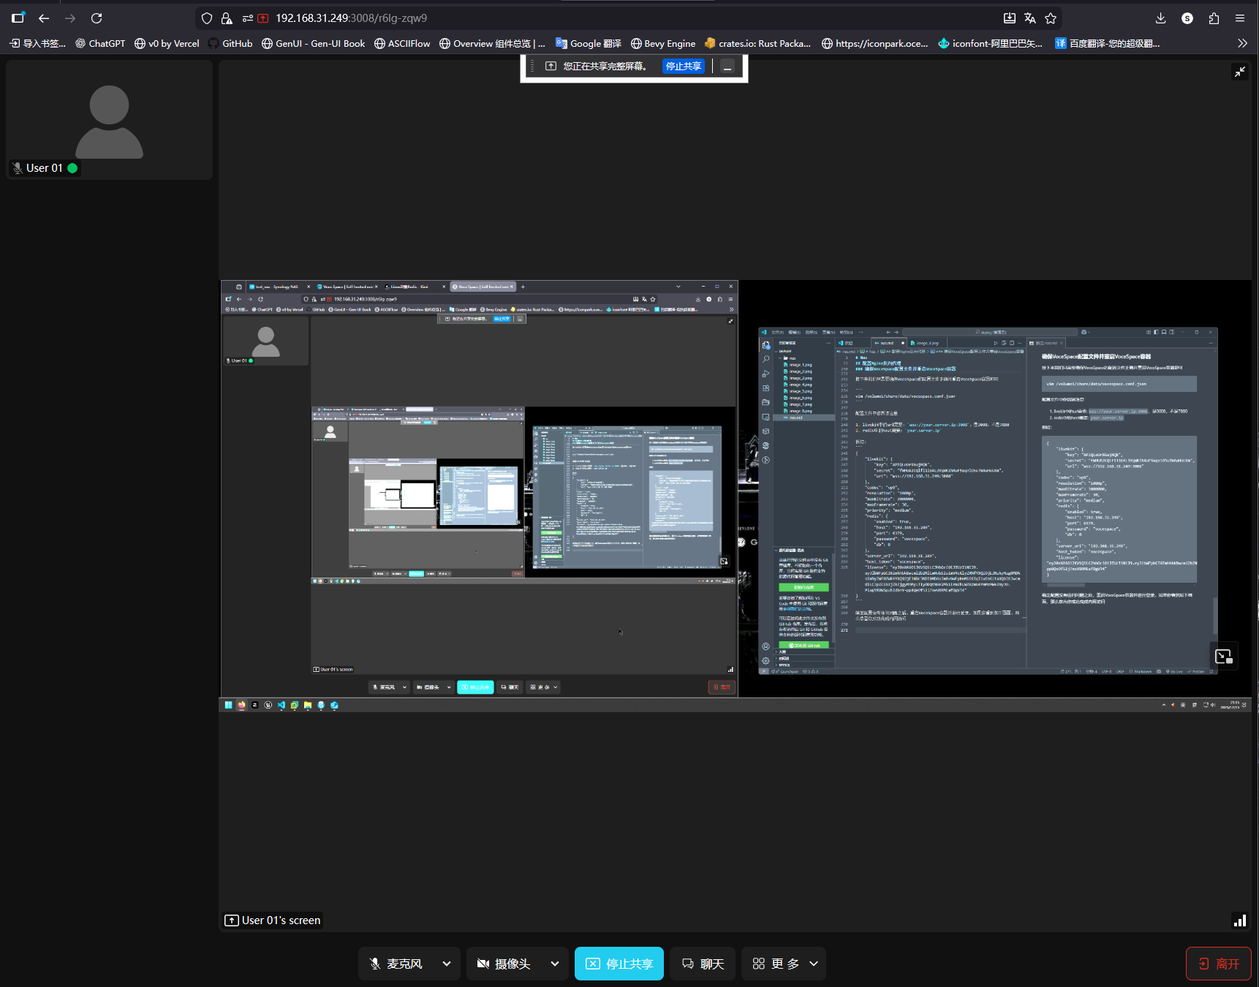Click stop sharing in browser banner
Screen dimensions: 1259x987
[x=683, y=67]
